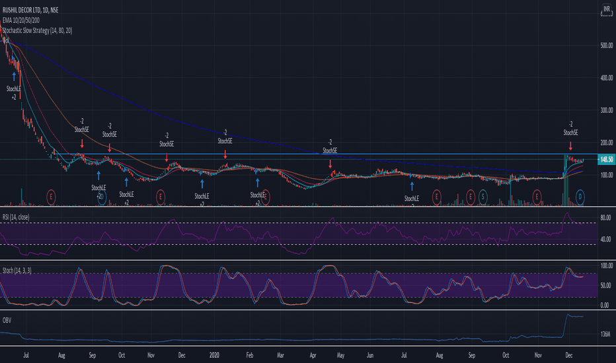
Task: Click the Stoch 50.00 scale label
Action: pyautogui.click(x=605, y=285)
